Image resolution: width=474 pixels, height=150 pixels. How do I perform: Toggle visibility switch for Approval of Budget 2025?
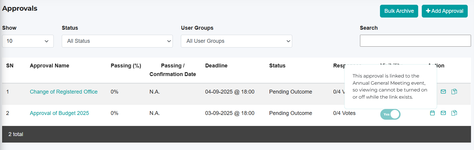(x=390, y=114)
